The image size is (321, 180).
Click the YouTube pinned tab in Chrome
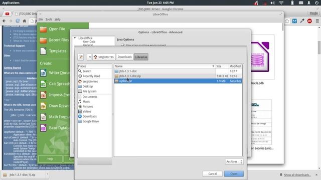click(7, 14)
